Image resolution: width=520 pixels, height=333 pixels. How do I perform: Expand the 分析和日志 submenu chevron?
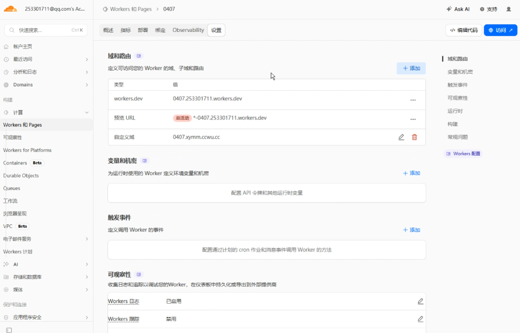pyautogui.click(x=87, y=72)
